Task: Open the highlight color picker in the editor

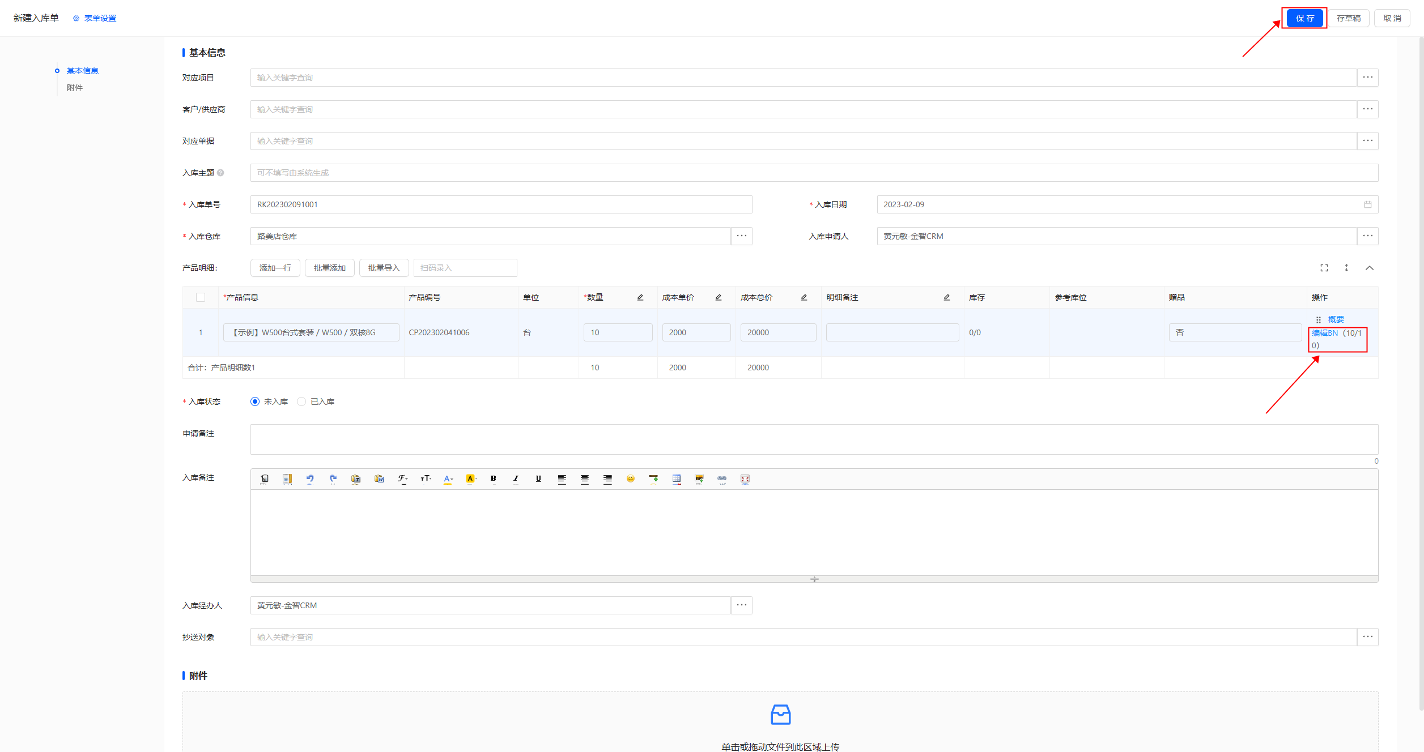Action: tap(471, 479)
